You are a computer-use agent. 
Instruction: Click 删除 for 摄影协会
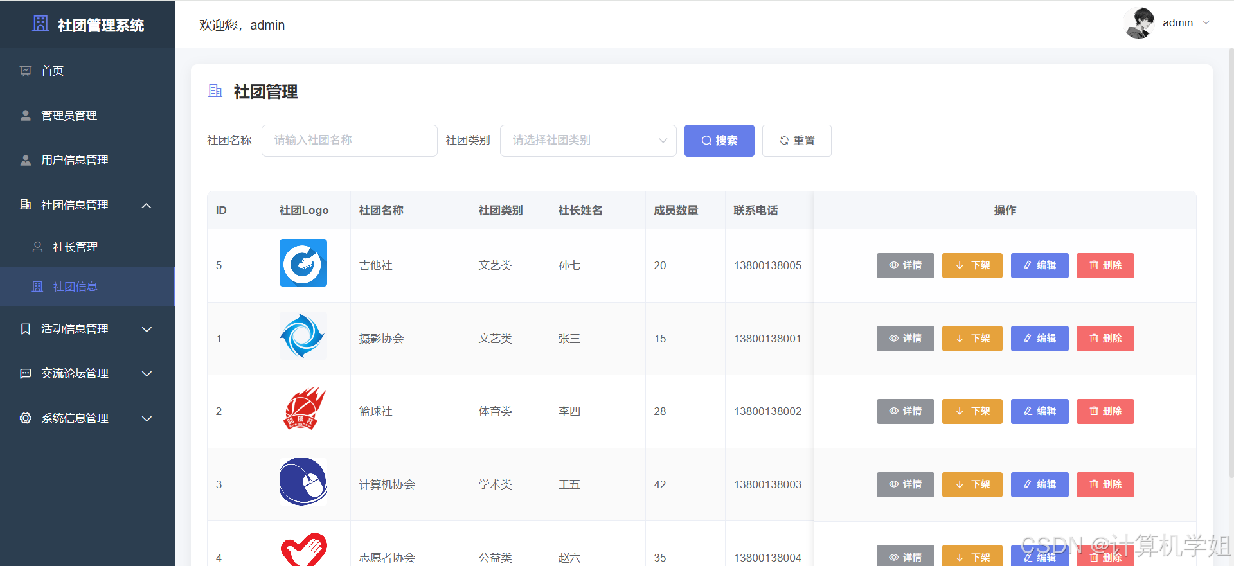[x=1105, y=339]
